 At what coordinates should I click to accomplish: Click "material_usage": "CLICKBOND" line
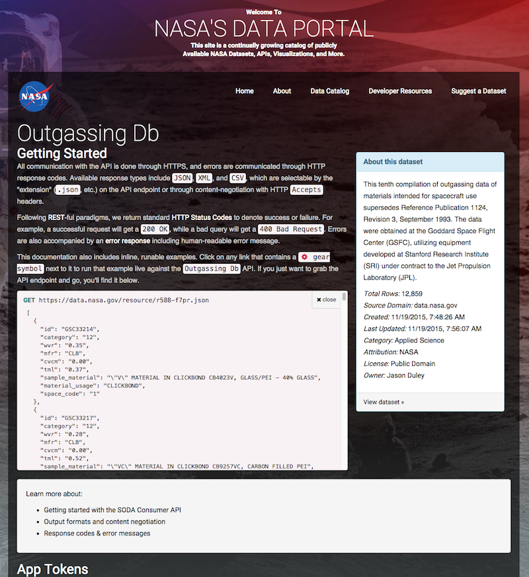93,385
